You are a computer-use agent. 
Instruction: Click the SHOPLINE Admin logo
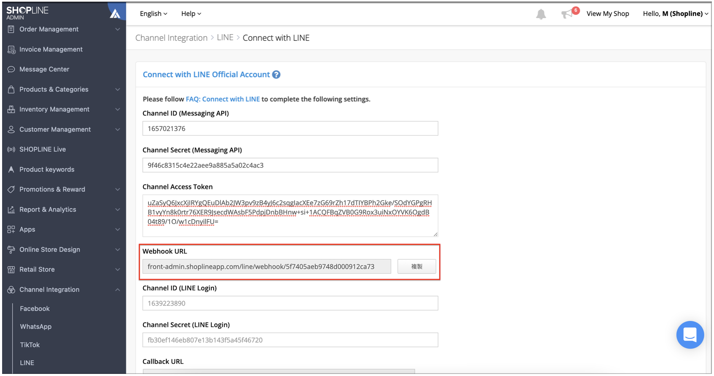tap(27, 13)
